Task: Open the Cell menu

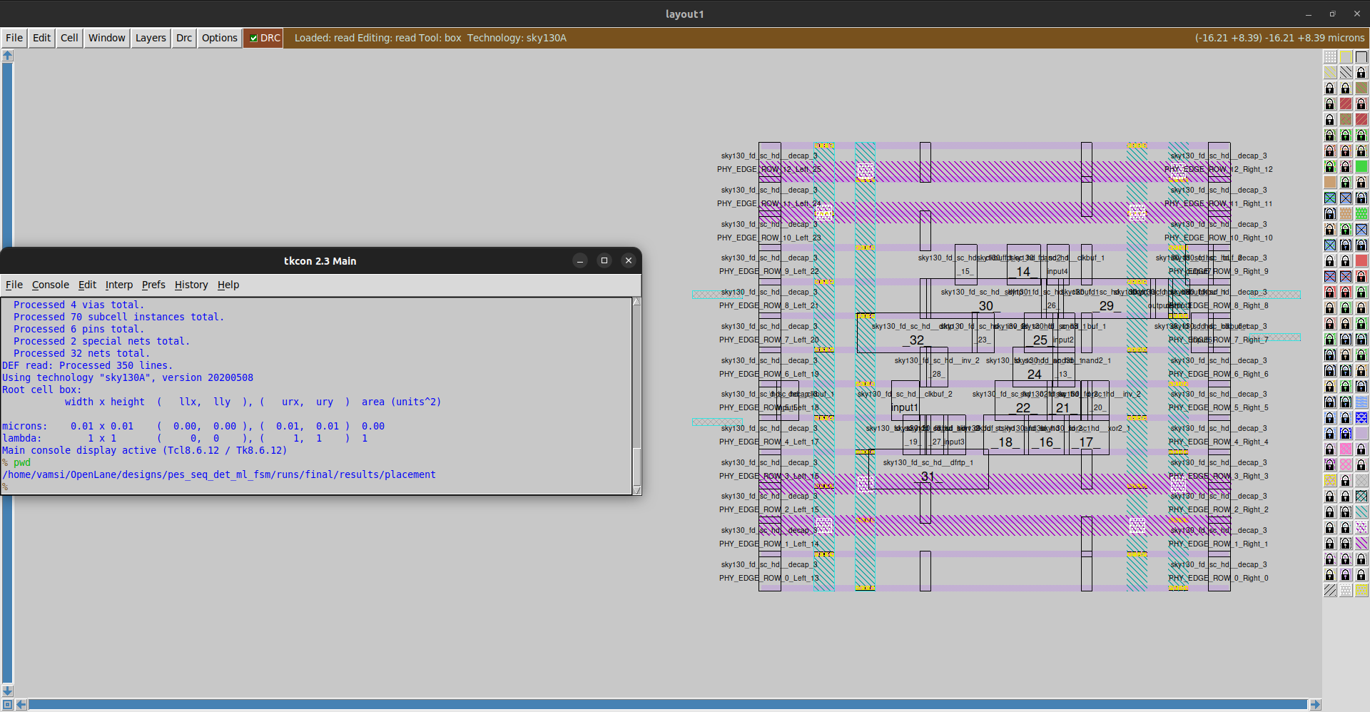Action: point(69,39)
